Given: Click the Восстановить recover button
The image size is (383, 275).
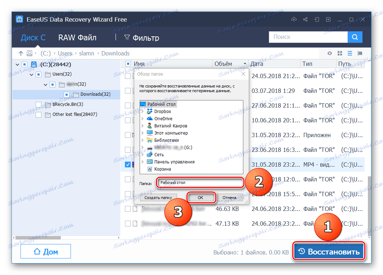Looking at the screenshot, I should [329, 251].
